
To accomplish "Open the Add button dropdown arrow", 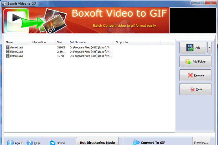I will pyautogui.click(x=209, y=48).
